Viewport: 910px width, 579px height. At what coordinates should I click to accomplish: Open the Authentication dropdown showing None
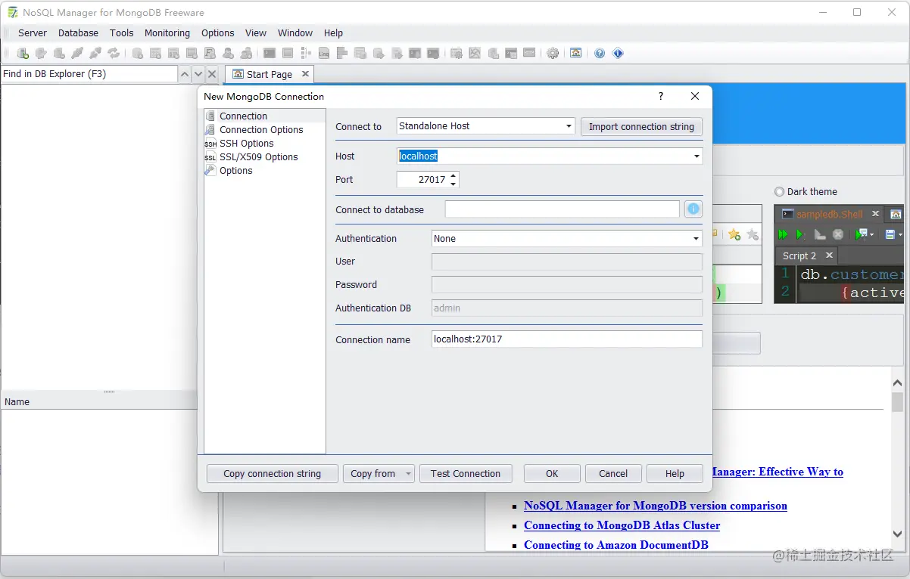(x=566, y=239)
